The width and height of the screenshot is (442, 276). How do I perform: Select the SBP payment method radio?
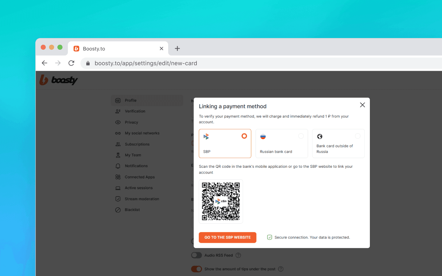pyautogui.click(x=244, y=136)
